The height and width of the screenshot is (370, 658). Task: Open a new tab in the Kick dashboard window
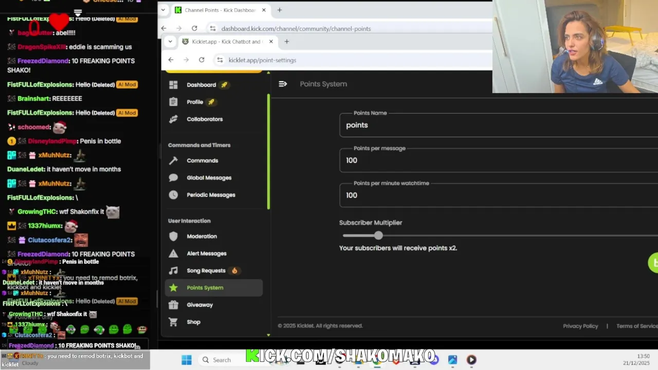pos(280,10)
